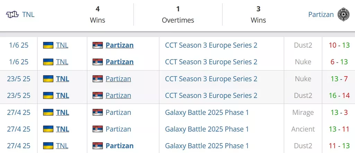The height and width of the screenshot is (153, 355).
Task: Open match result 11 - 13
Action: [339, 146]
